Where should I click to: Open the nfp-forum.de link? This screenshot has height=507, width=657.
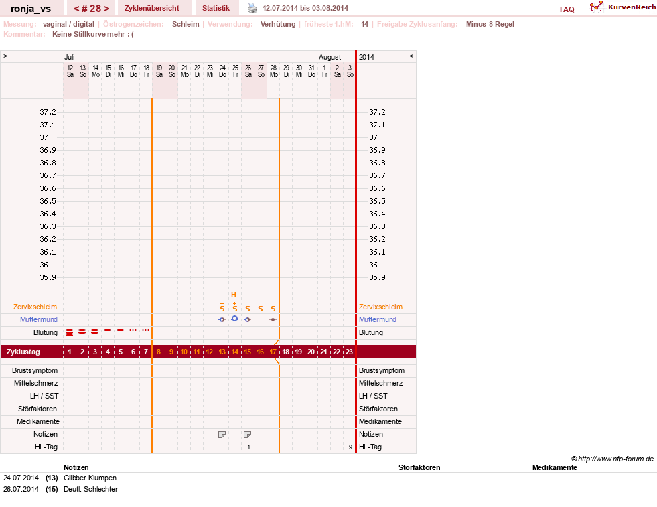[613, 459]
